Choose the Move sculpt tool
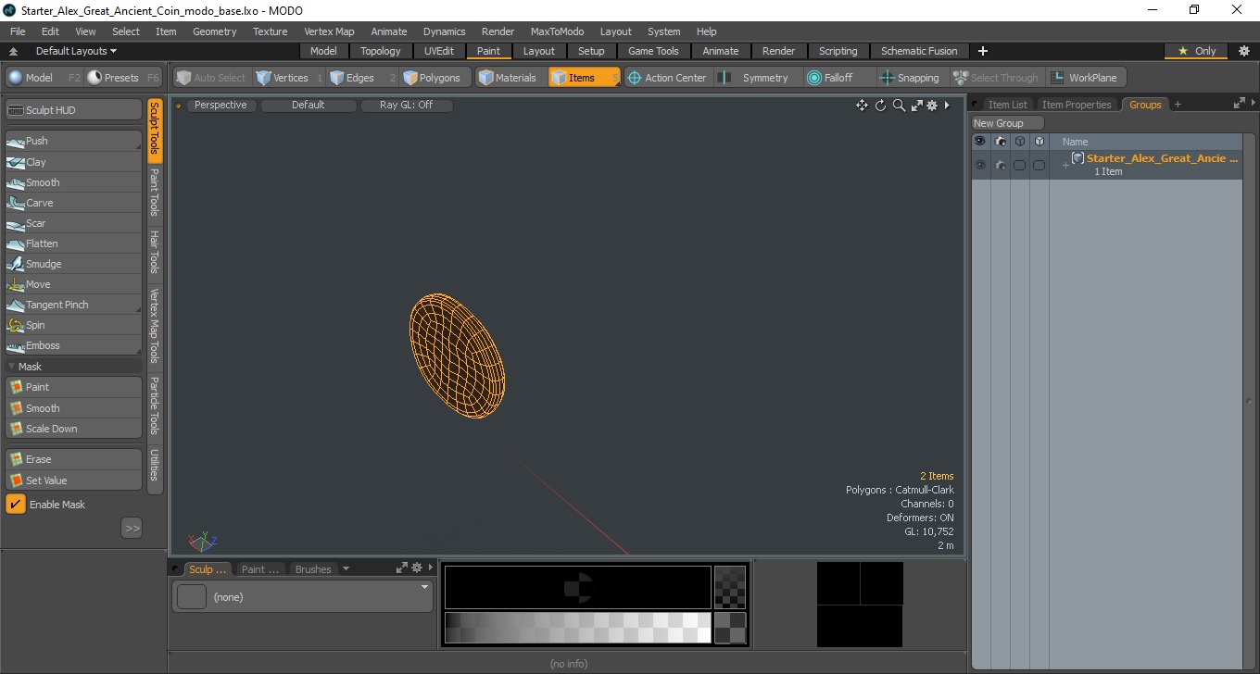This screenshot has height=674, width=1260. [x=73, y=284]
